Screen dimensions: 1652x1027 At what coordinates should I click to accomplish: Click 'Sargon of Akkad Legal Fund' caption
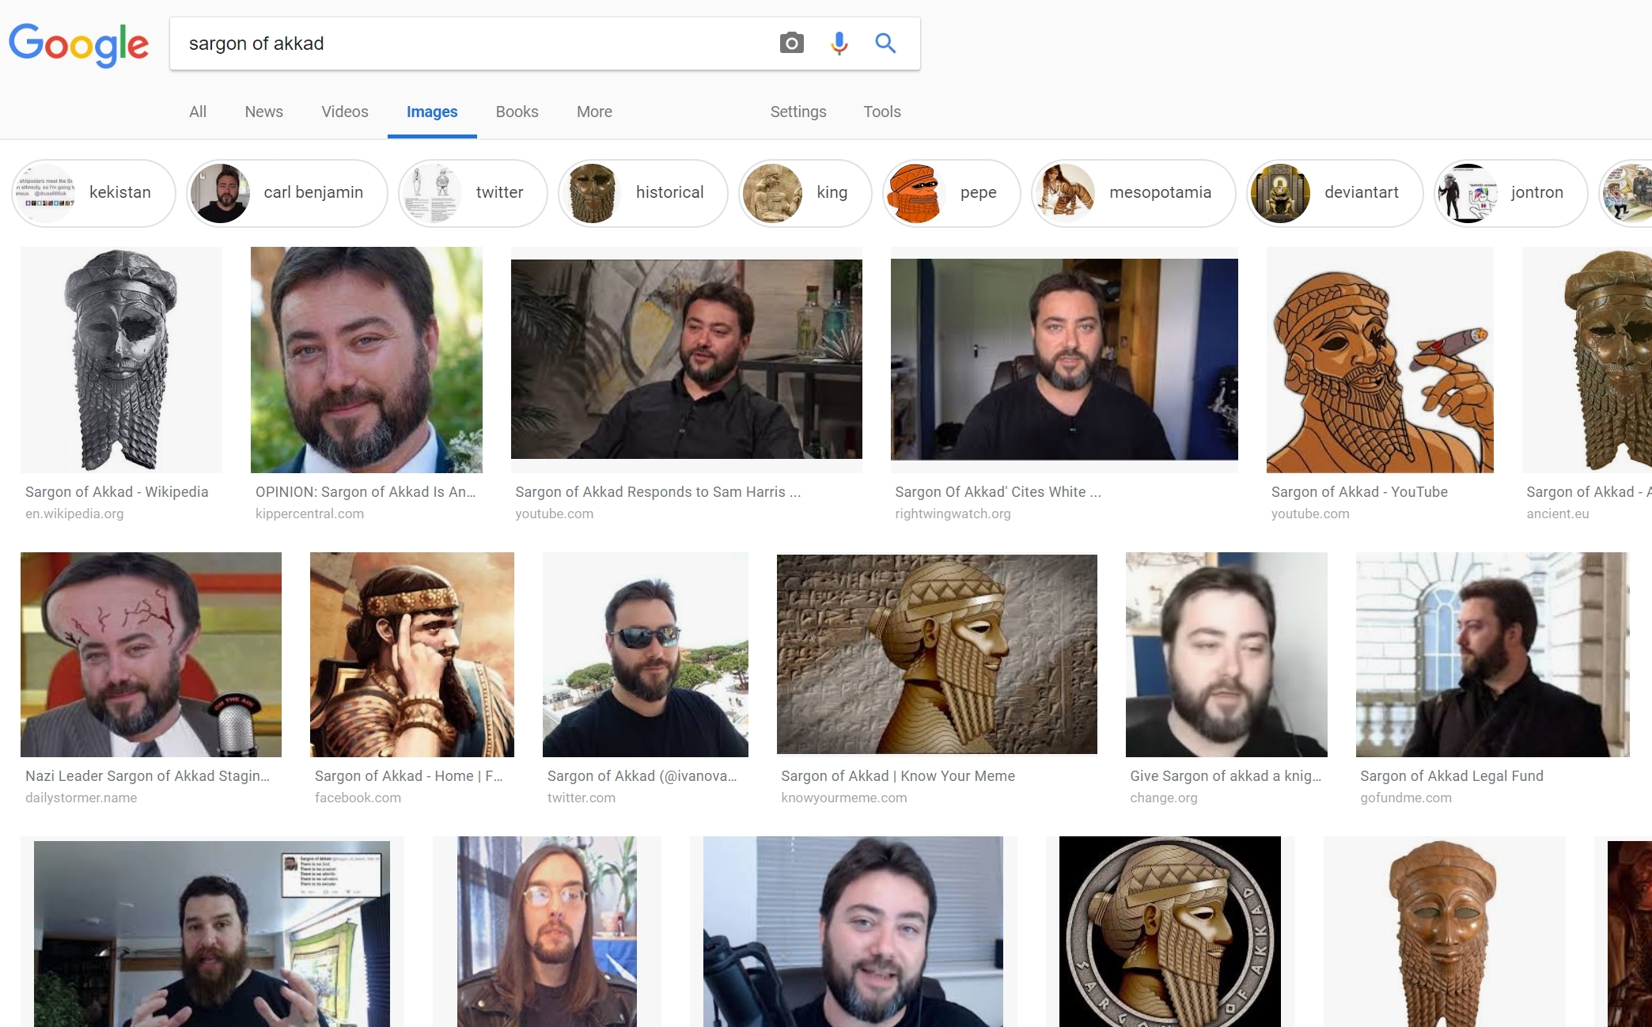(1452, 776)
